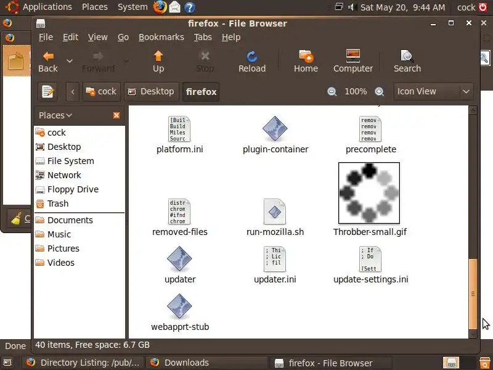Select the plugin-container executable icon
The width and height of the screenshot is (493, 370).
pos(275,128)
